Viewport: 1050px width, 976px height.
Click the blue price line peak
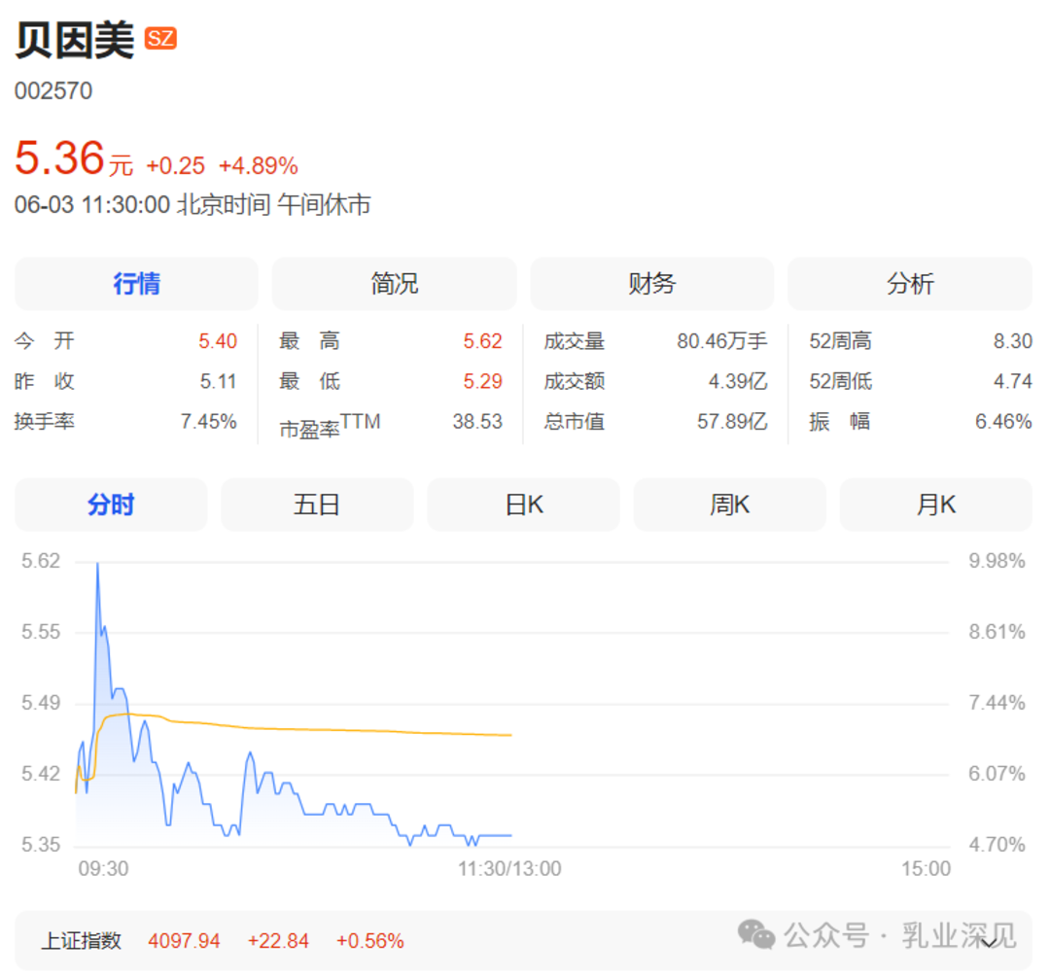tap(98, 567)
